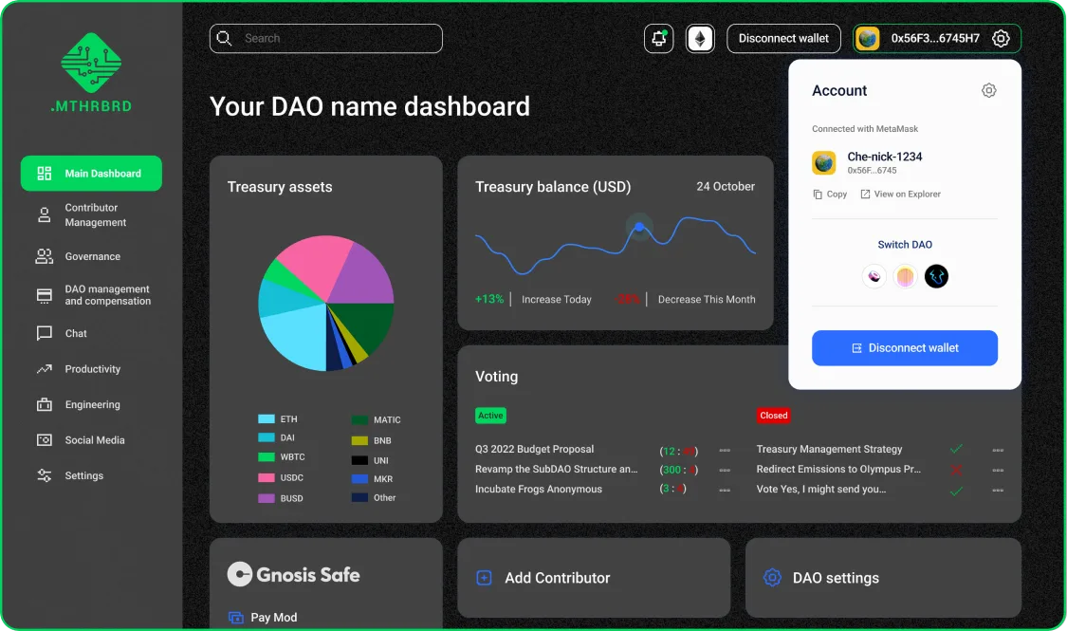The height and width of the screenshot is (631, 1067).
Task: Open options for Q3 2022 Budget Proposal
Action: (x=725, y=451)
